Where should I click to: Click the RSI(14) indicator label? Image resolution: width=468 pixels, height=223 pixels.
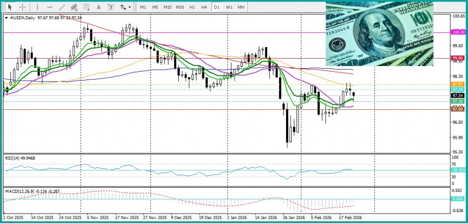[21, 158]
